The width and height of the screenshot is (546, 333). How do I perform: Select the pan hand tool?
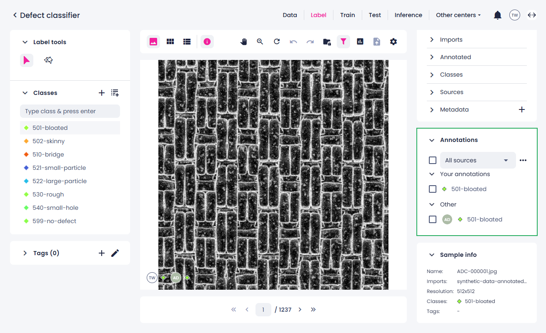pos(244,42)
